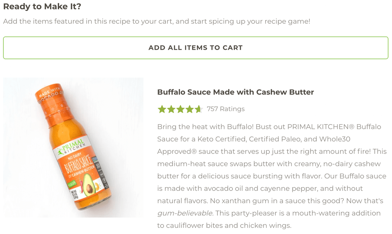392x234 pixels.
Task: Open the Buffalo Sauce Made with Cashew Butter title
Action: click(x=235, y=92)
